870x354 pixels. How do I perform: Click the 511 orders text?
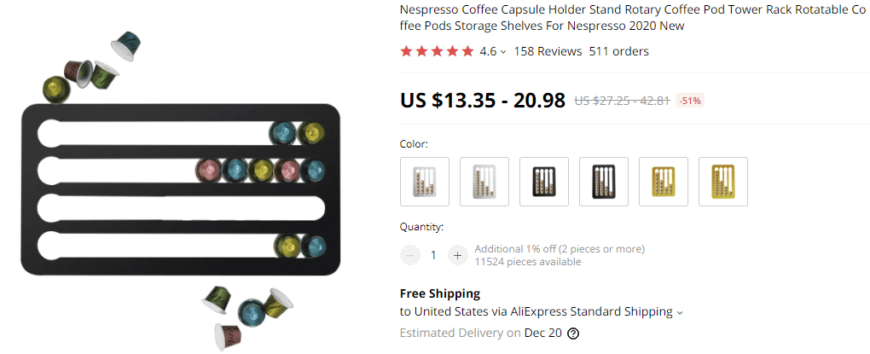pyautogui.click(x=618, y=51)
